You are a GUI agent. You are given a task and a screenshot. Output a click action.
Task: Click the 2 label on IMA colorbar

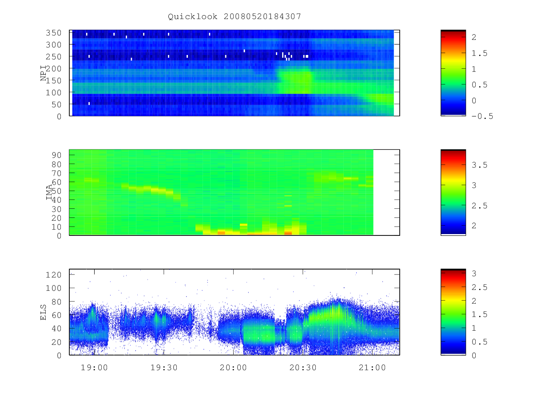[474, 226]
